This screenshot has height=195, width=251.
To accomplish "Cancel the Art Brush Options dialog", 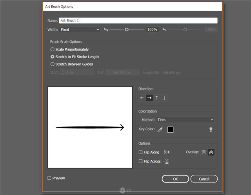I will point(204,179).
